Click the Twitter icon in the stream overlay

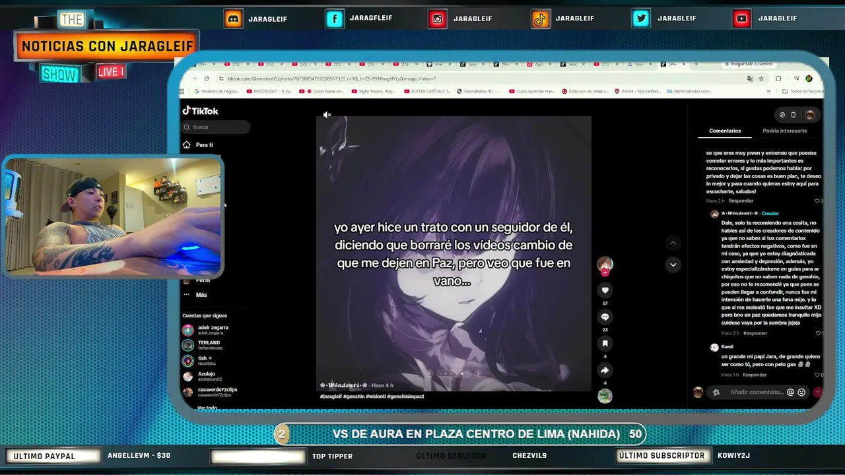click(x=641, y=18)
